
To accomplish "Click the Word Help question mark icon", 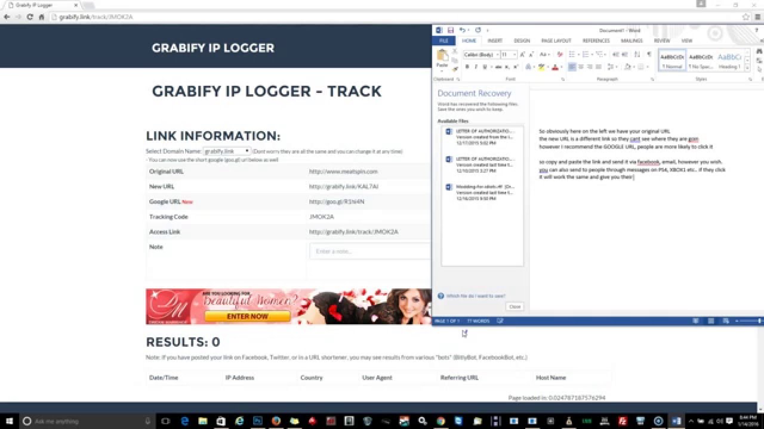I will 756,30.
